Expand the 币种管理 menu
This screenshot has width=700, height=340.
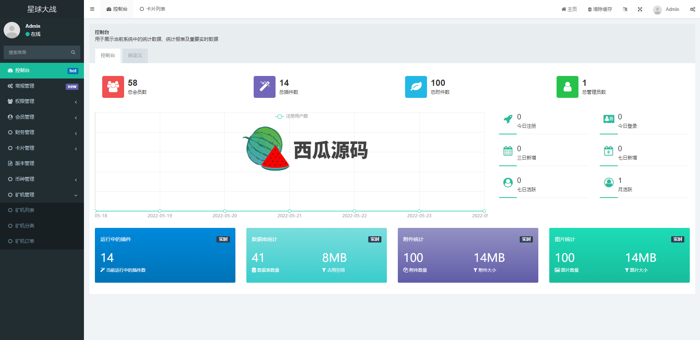point(42,179)
